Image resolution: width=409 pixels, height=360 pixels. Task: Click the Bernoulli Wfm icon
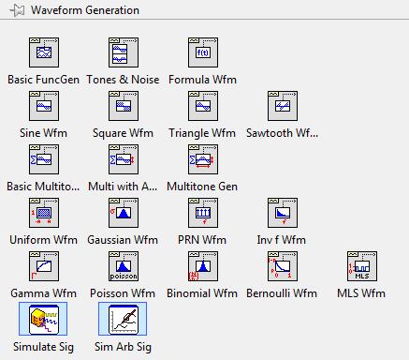point(283,266)
